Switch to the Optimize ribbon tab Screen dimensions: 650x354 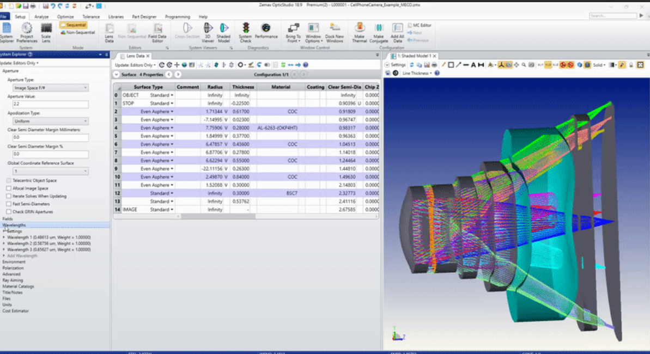[65, 17]
